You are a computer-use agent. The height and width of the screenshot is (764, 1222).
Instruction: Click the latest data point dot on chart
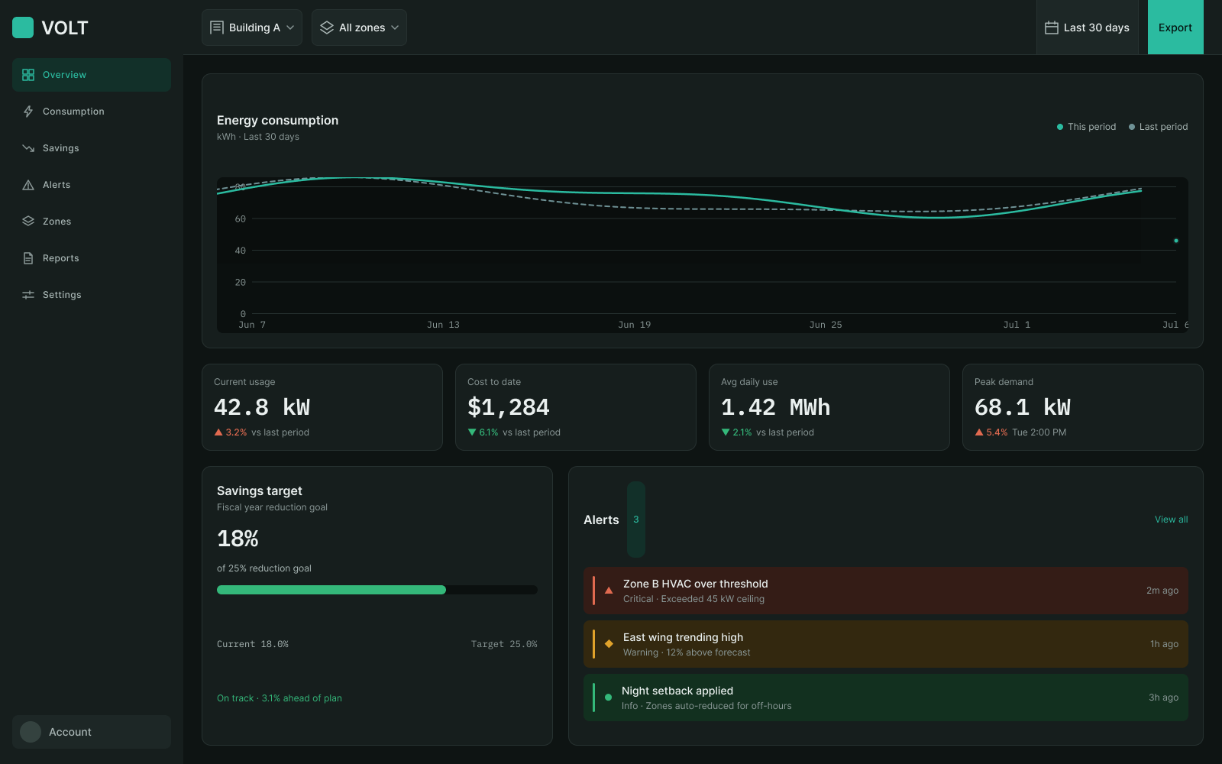click(x=1176, y=241)
